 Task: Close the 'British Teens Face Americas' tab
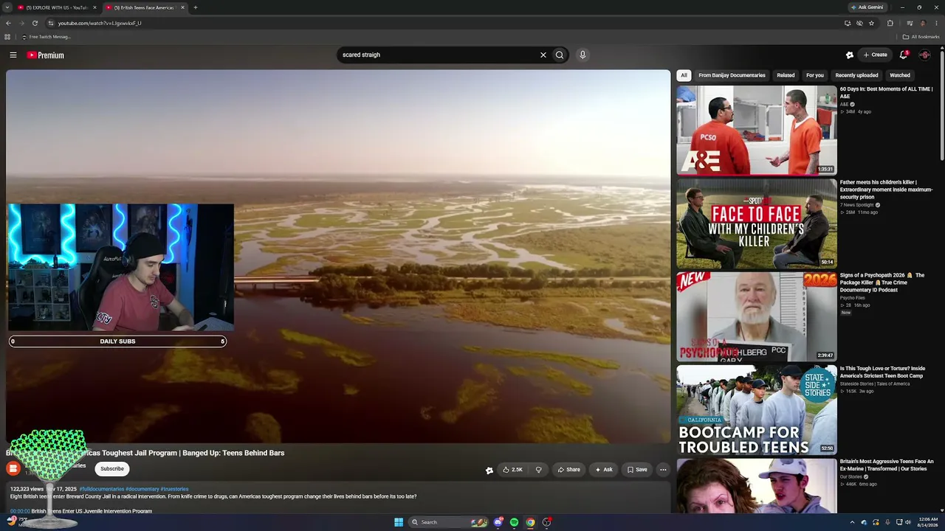[182, 7]
